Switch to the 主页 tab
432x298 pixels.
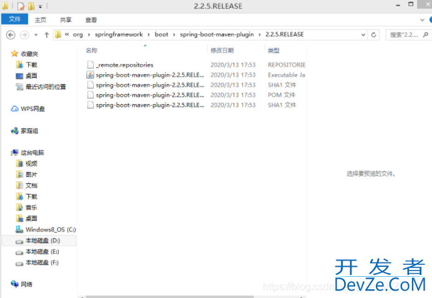pos(40,20)
